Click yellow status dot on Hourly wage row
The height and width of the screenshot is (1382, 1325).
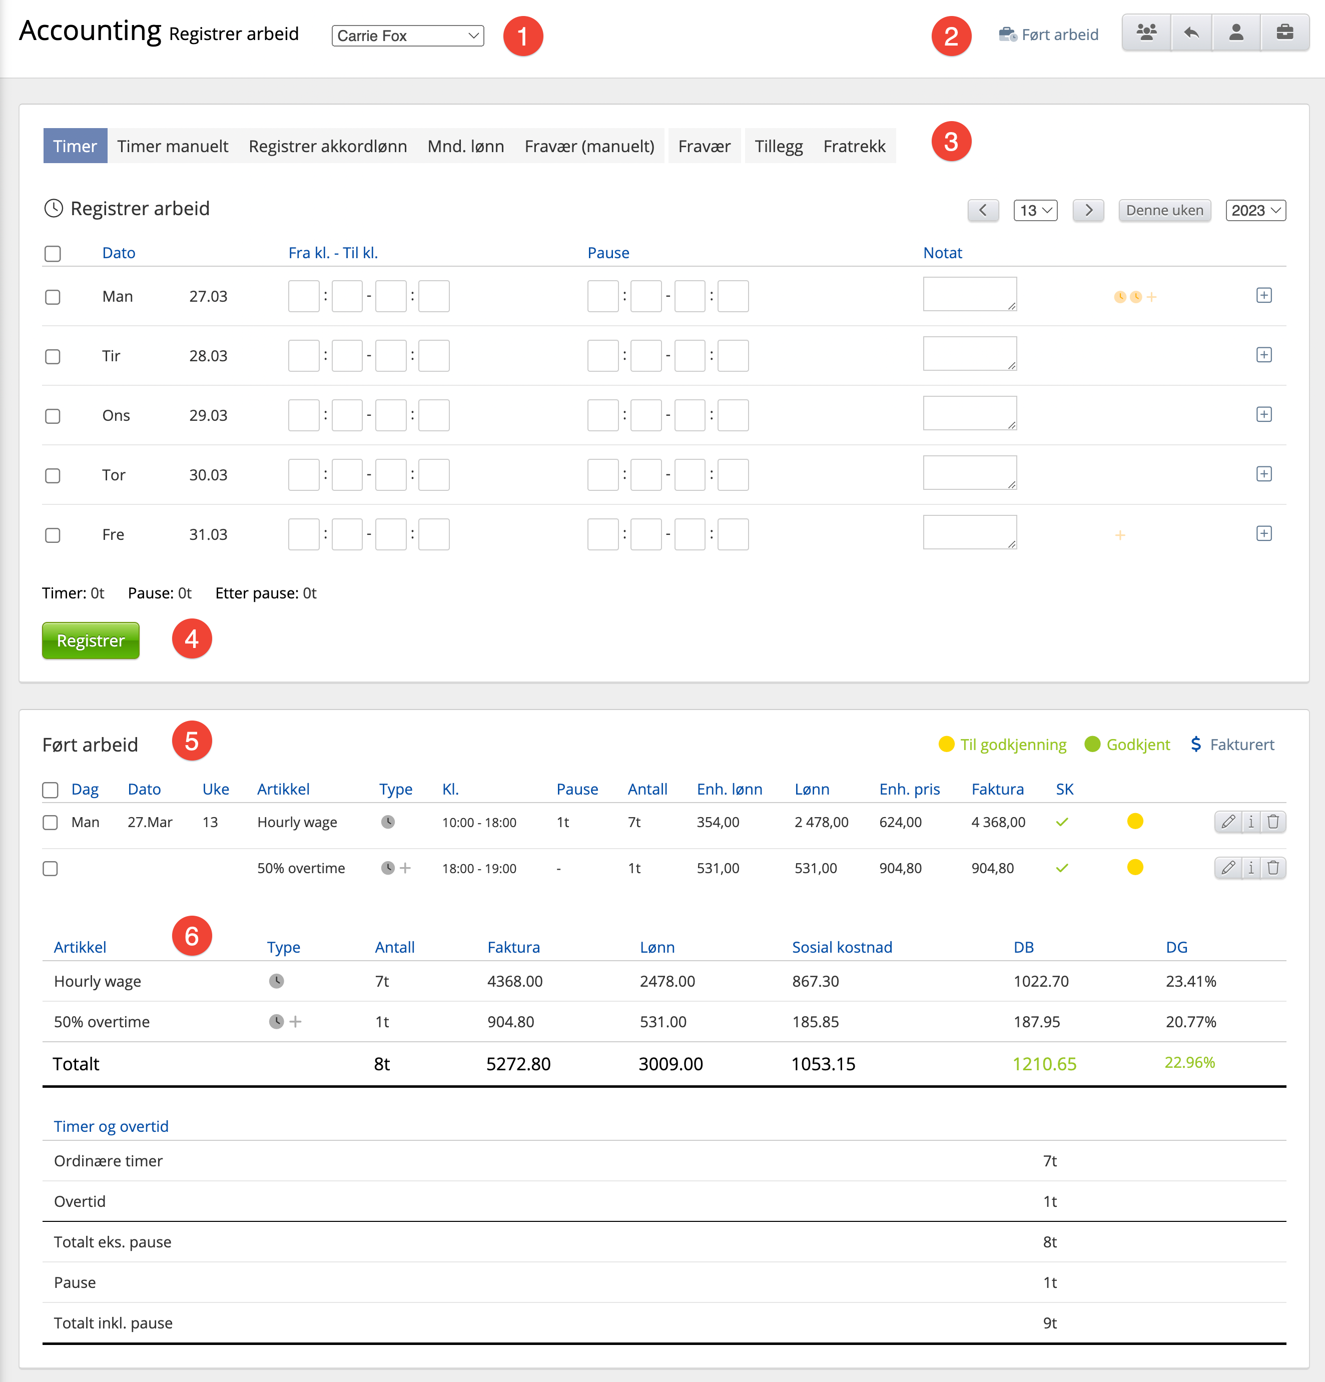(1134, 822)
